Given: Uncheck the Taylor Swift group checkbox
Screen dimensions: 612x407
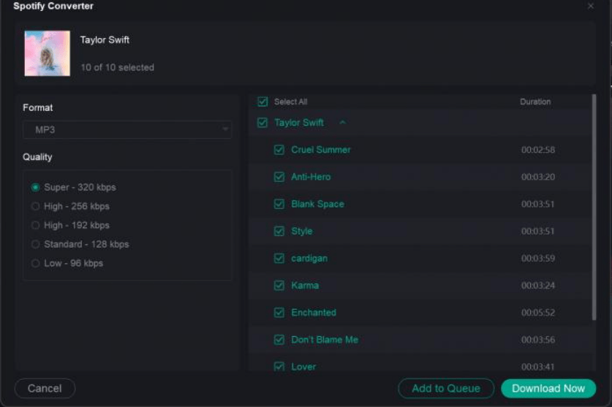Looking at the screenshot, I should [263, 123].
